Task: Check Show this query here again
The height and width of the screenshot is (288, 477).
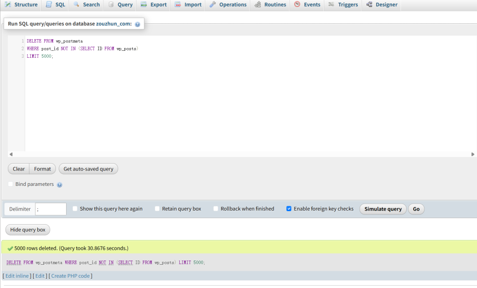Action: [75, 209]
